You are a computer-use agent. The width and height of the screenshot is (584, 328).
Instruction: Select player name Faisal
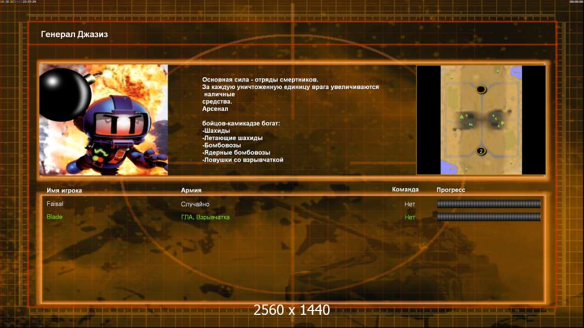pos(55,204)
